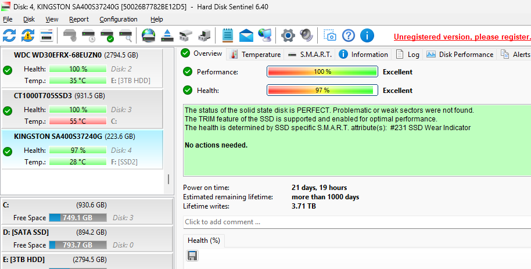The image size is (531, 269).
Task: Click the Kingston 28 °C temperature bar
Action: coord(78,162)
